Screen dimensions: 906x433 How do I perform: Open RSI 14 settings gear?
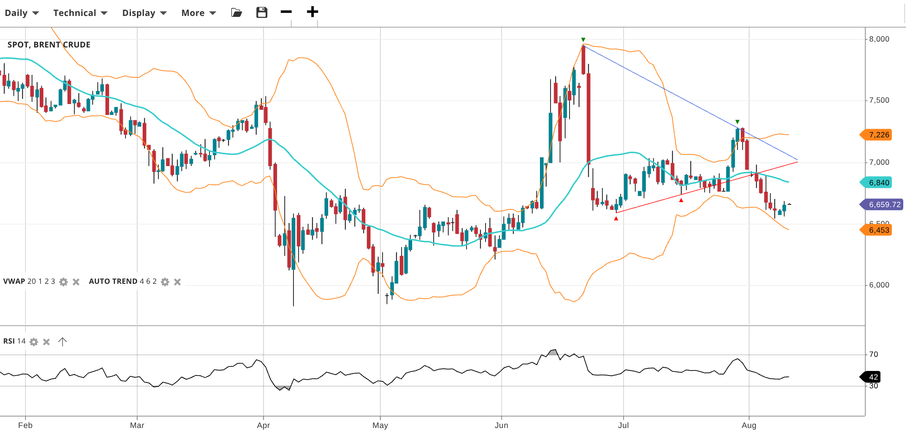[34, 342]
